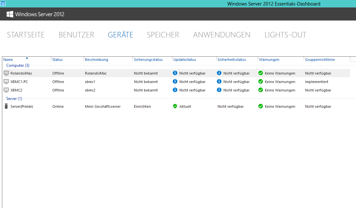Select the RolandsiMac row name
356x208 pixels.
click(21, 73)
